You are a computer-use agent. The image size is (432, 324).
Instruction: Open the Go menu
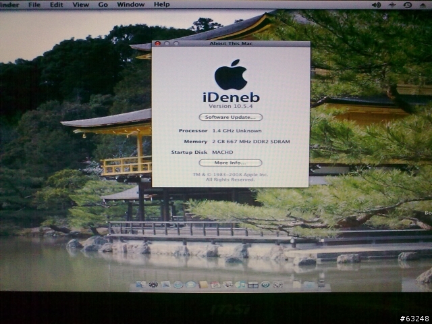pyautogui.click(x=103, y=5)
